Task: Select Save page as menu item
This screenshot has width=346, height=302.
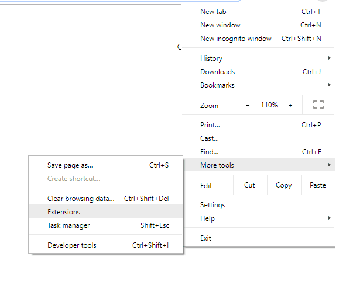Action: 106,165
